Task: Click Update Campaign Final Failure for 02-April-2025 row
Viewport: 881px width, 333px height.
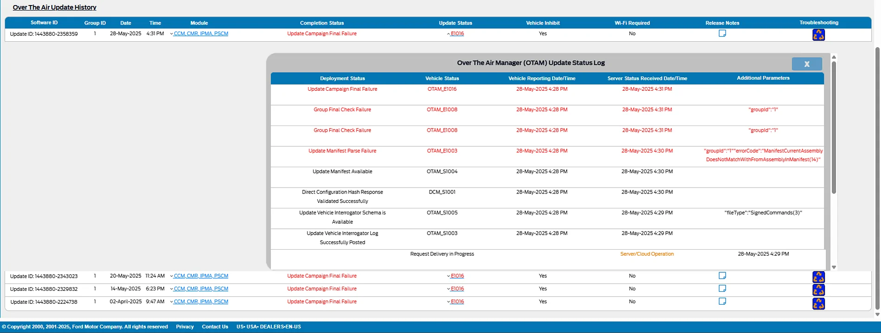Action: (322, 302)
